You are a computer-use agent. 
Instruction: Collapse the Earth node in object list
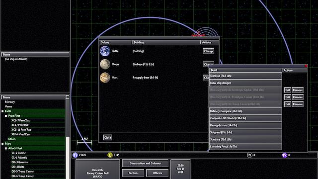click(2, 111)
